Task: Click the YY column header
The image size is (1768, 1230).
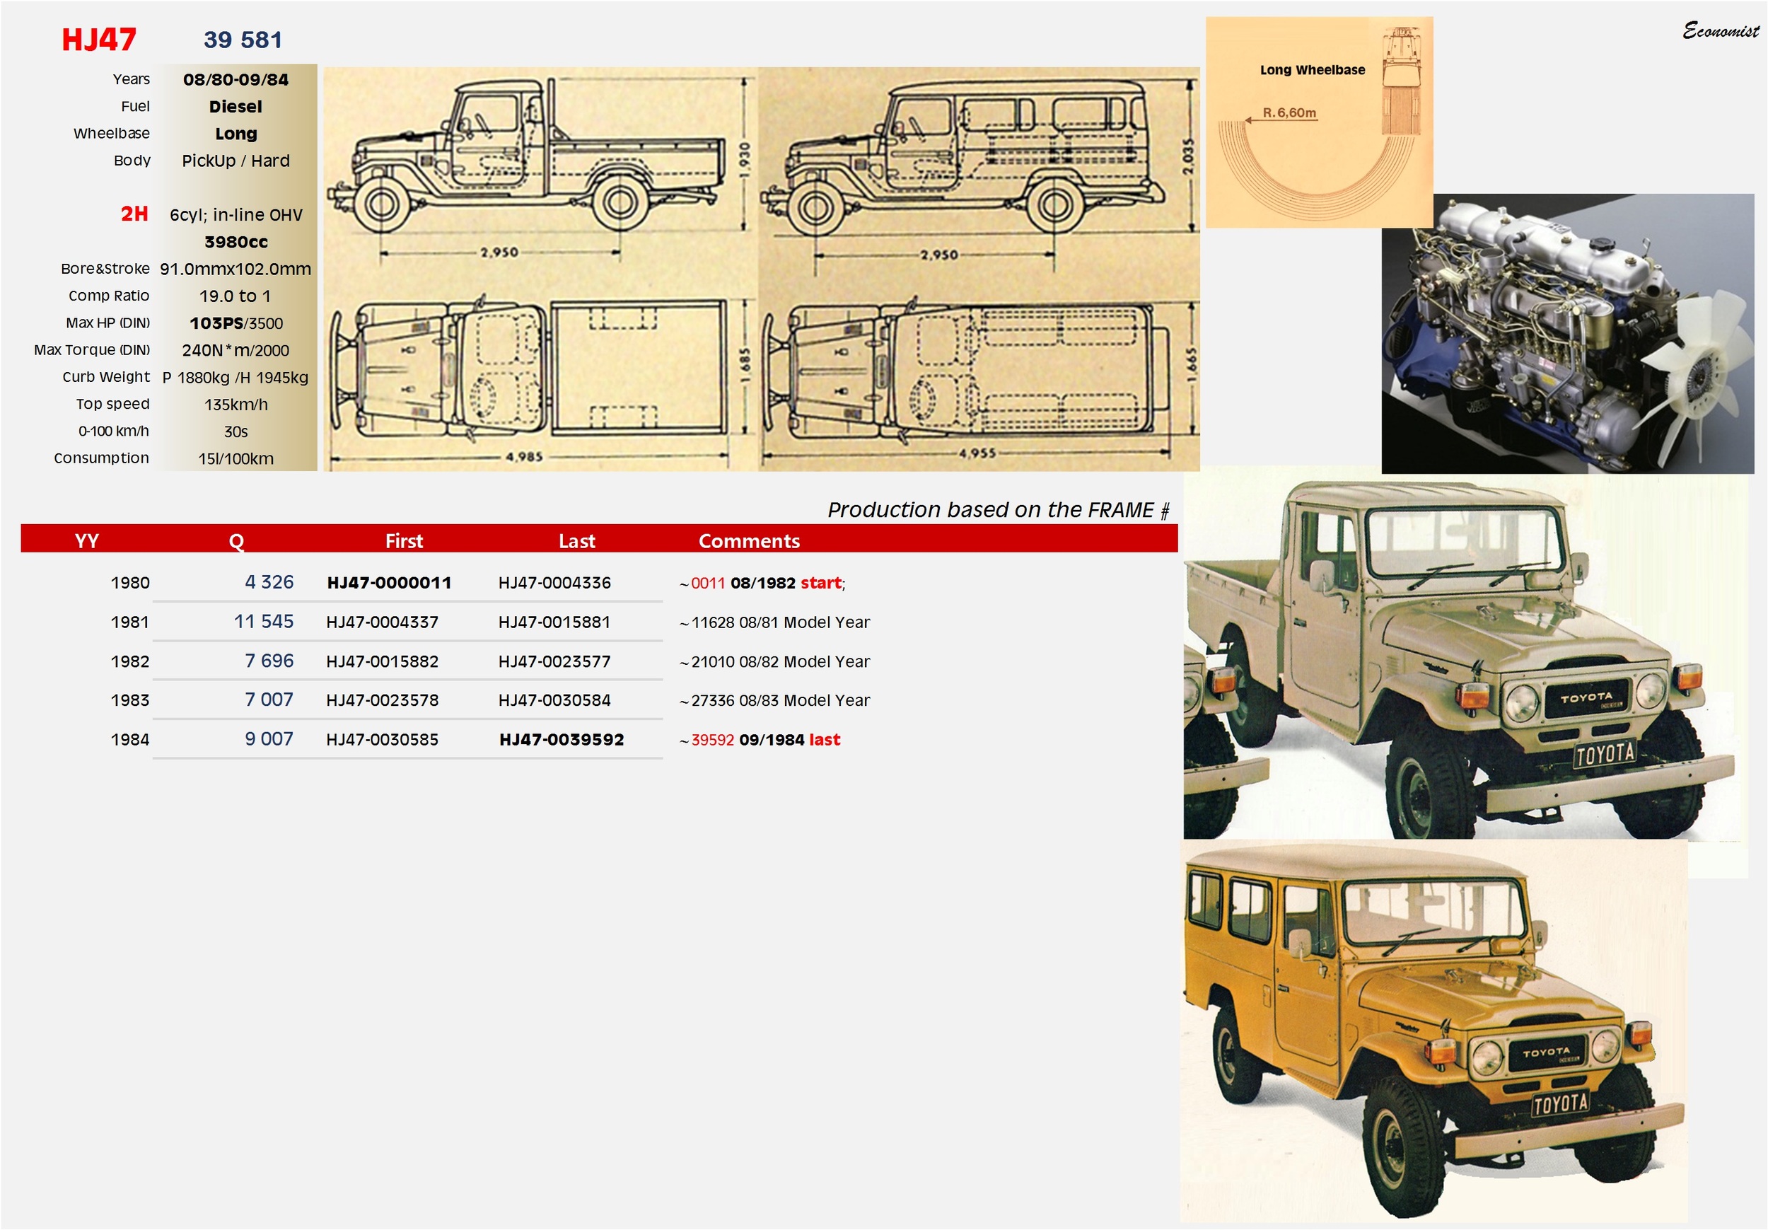Action: (x=87, y=540)
